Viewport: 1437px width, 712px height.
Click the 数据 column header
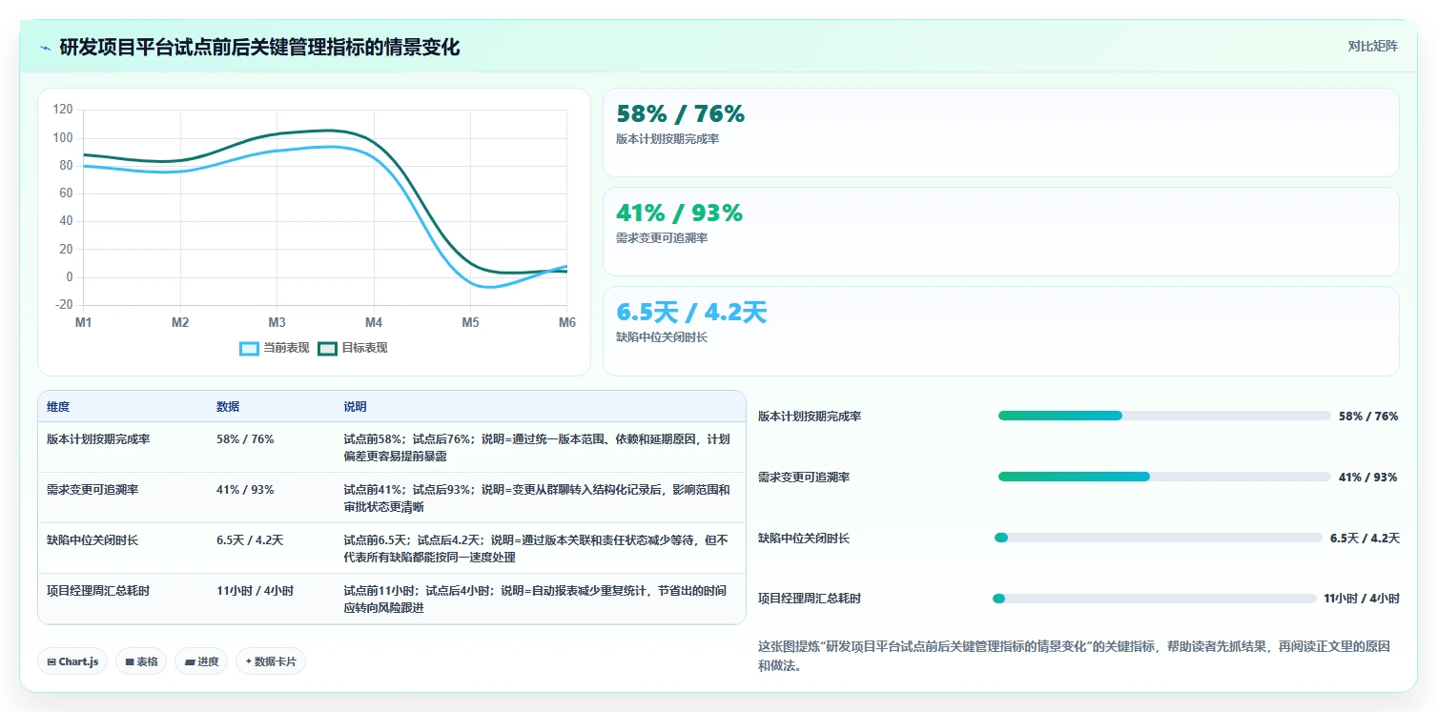[x=228, y=406]
